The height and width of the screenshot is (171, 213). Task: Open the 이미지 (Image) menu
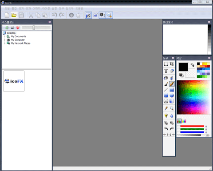[36, 8]
